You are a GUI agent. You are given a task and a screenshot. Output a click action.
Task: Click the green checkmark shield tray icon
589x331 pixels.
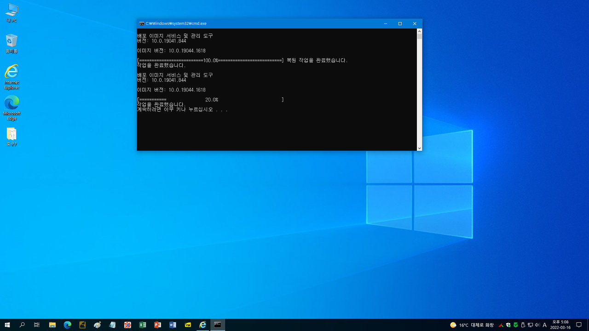[x=516, y=325]
